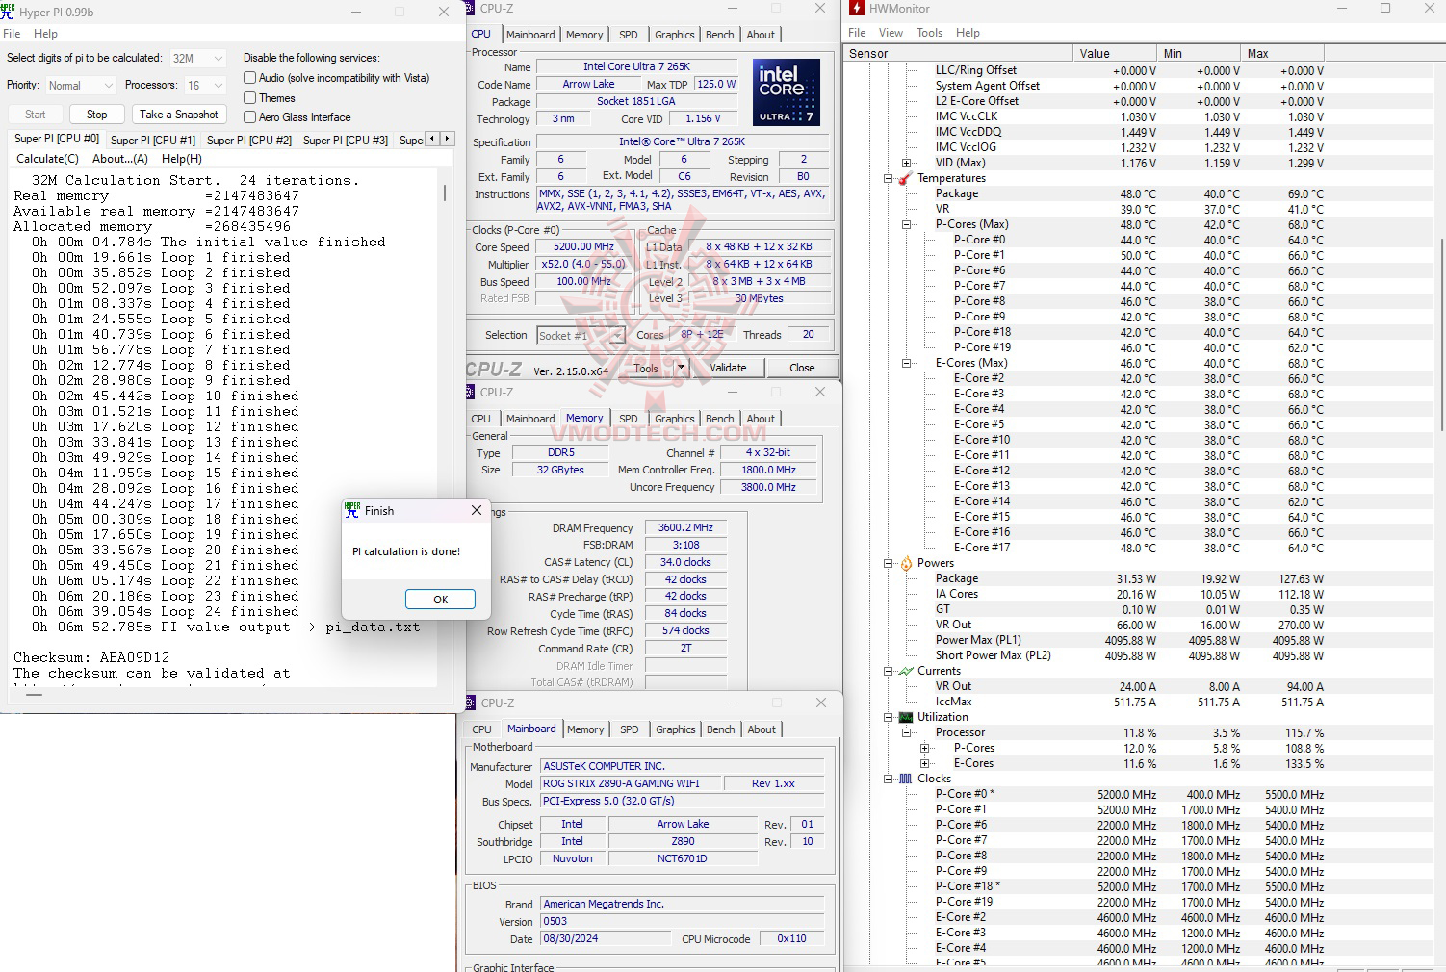
Task: Click the Hyper PI icon in Finish dialog
Action: (x=352, y=510)
